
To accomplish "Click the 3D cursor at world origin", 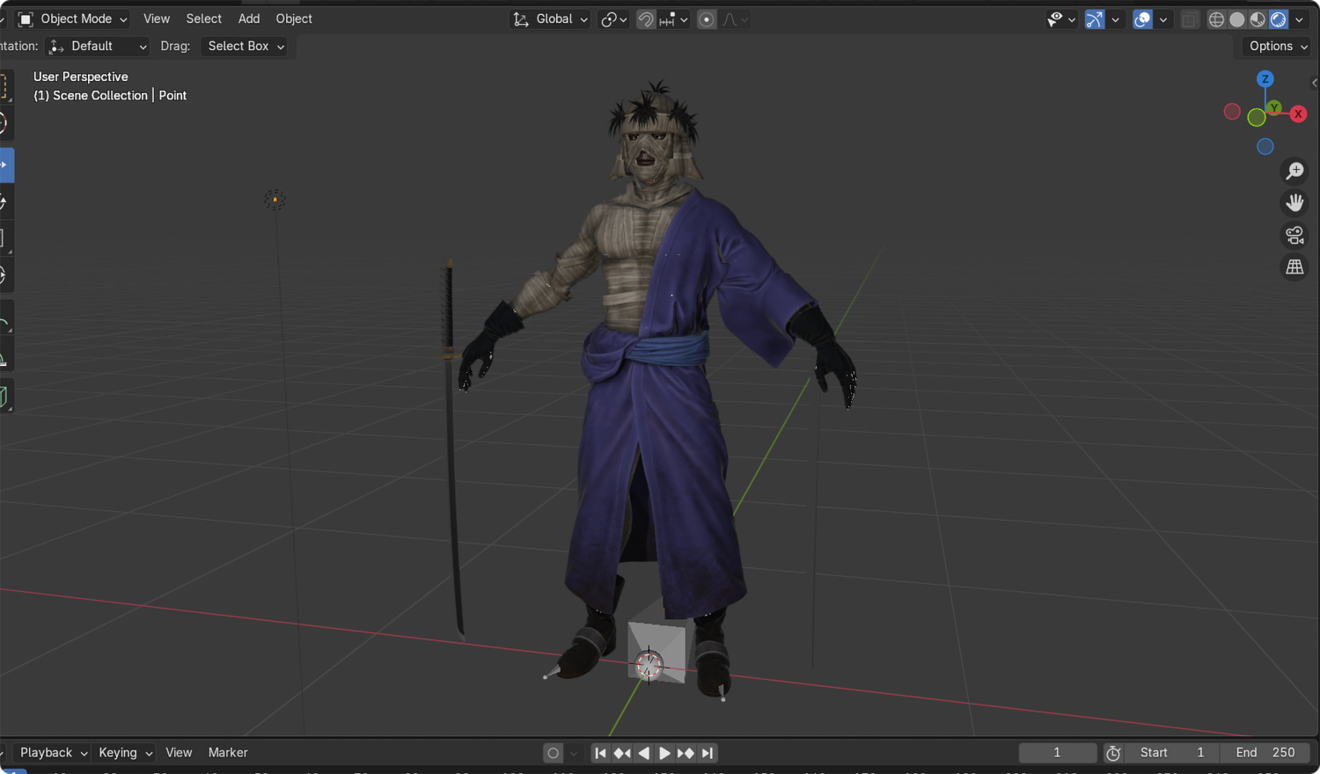I will pyautogui.click(x=649, y=665).
